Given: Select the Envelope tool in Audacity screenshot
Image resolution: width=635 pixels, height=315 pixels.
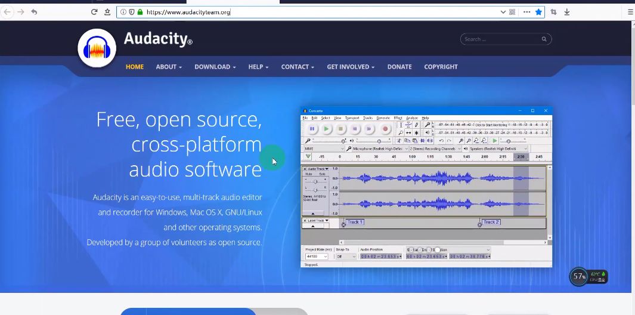Looking at the screenshot, I should (x=408, y=125).
